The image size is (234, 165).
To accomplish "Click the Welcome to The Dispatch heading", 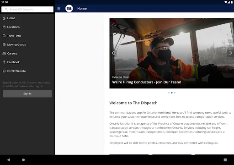I will [x=133, y=103].
